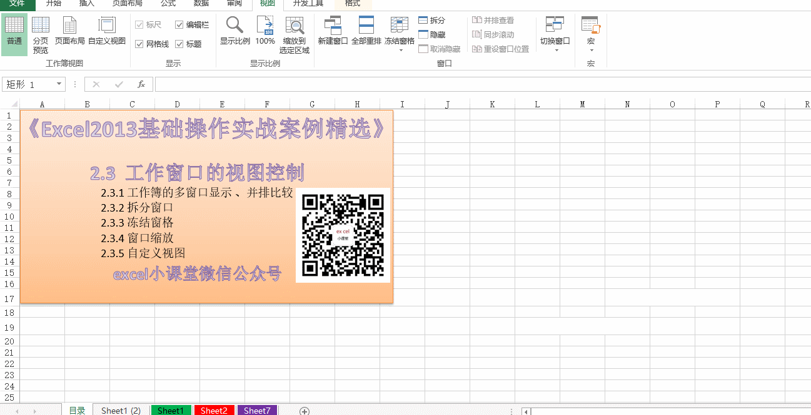811x415 pixels.
Task: Expand the Switch Windows dropdown arrow
Action: 556,51
